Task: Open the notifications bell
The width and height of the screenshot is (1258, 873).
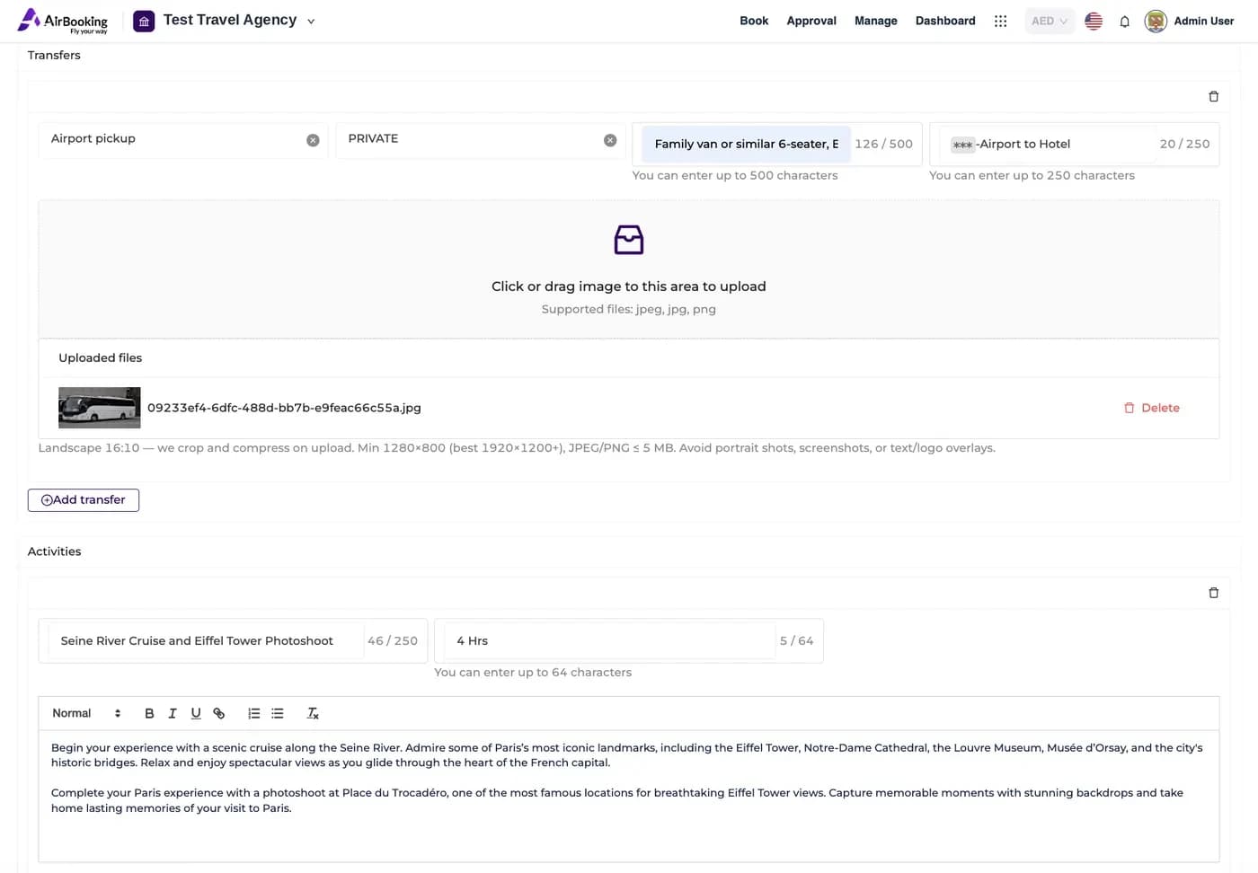Action: 1124,22
